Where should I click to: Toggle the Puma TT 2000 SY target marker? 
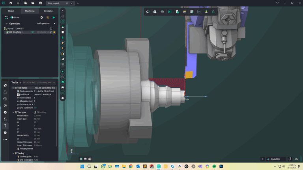(50, 29)
